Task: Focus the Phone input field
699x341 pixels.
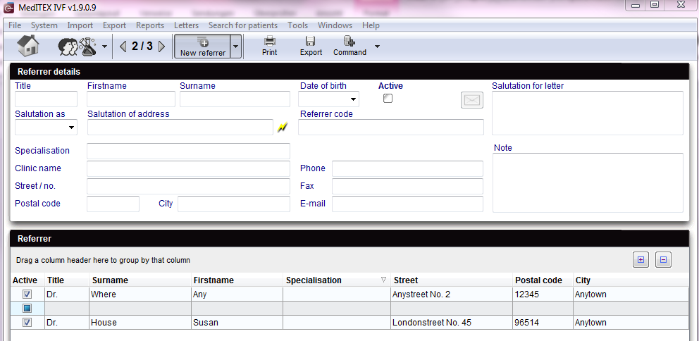Action: pos(407,169)
